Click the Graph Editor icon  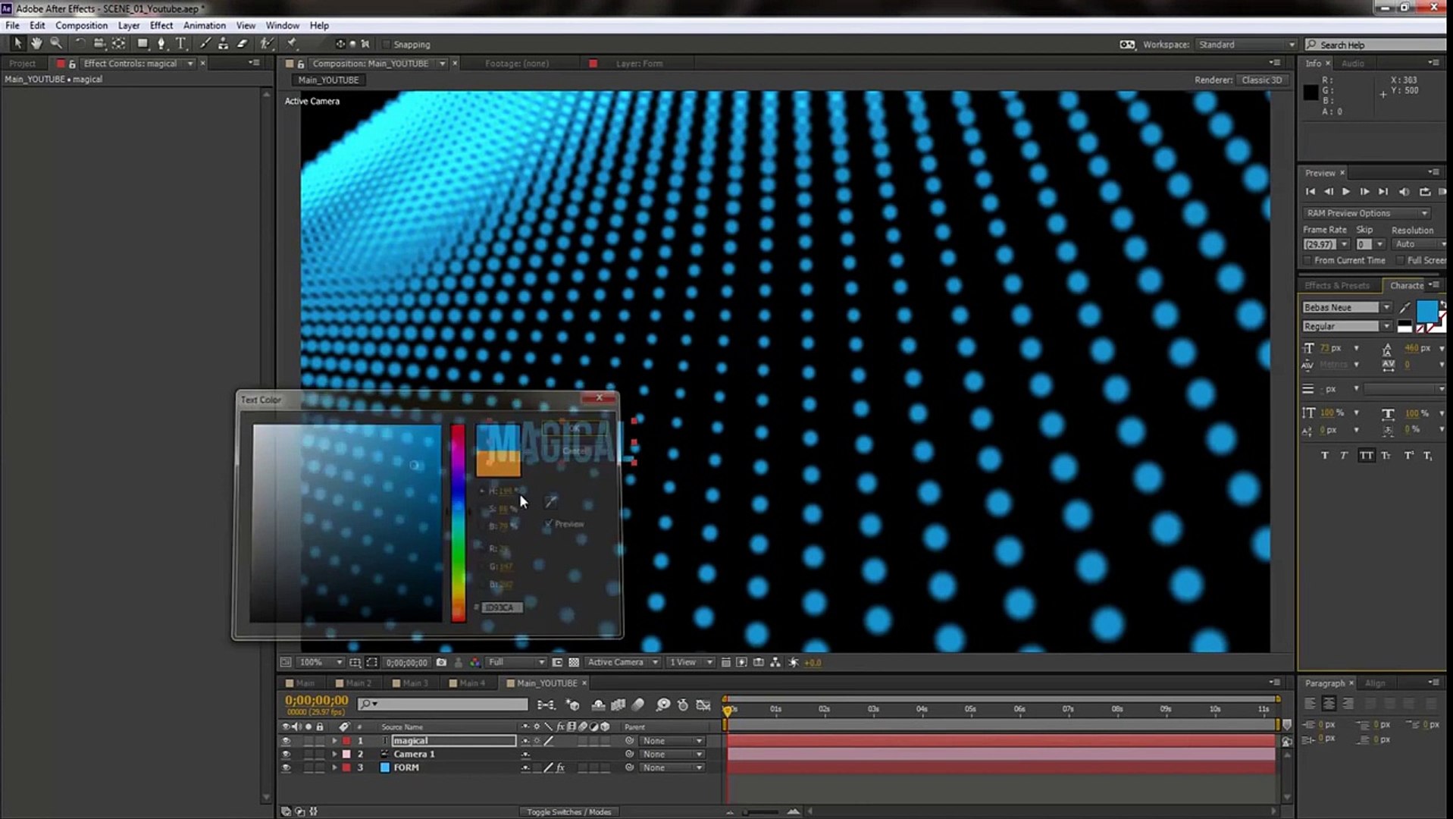[x=703, y=705]
